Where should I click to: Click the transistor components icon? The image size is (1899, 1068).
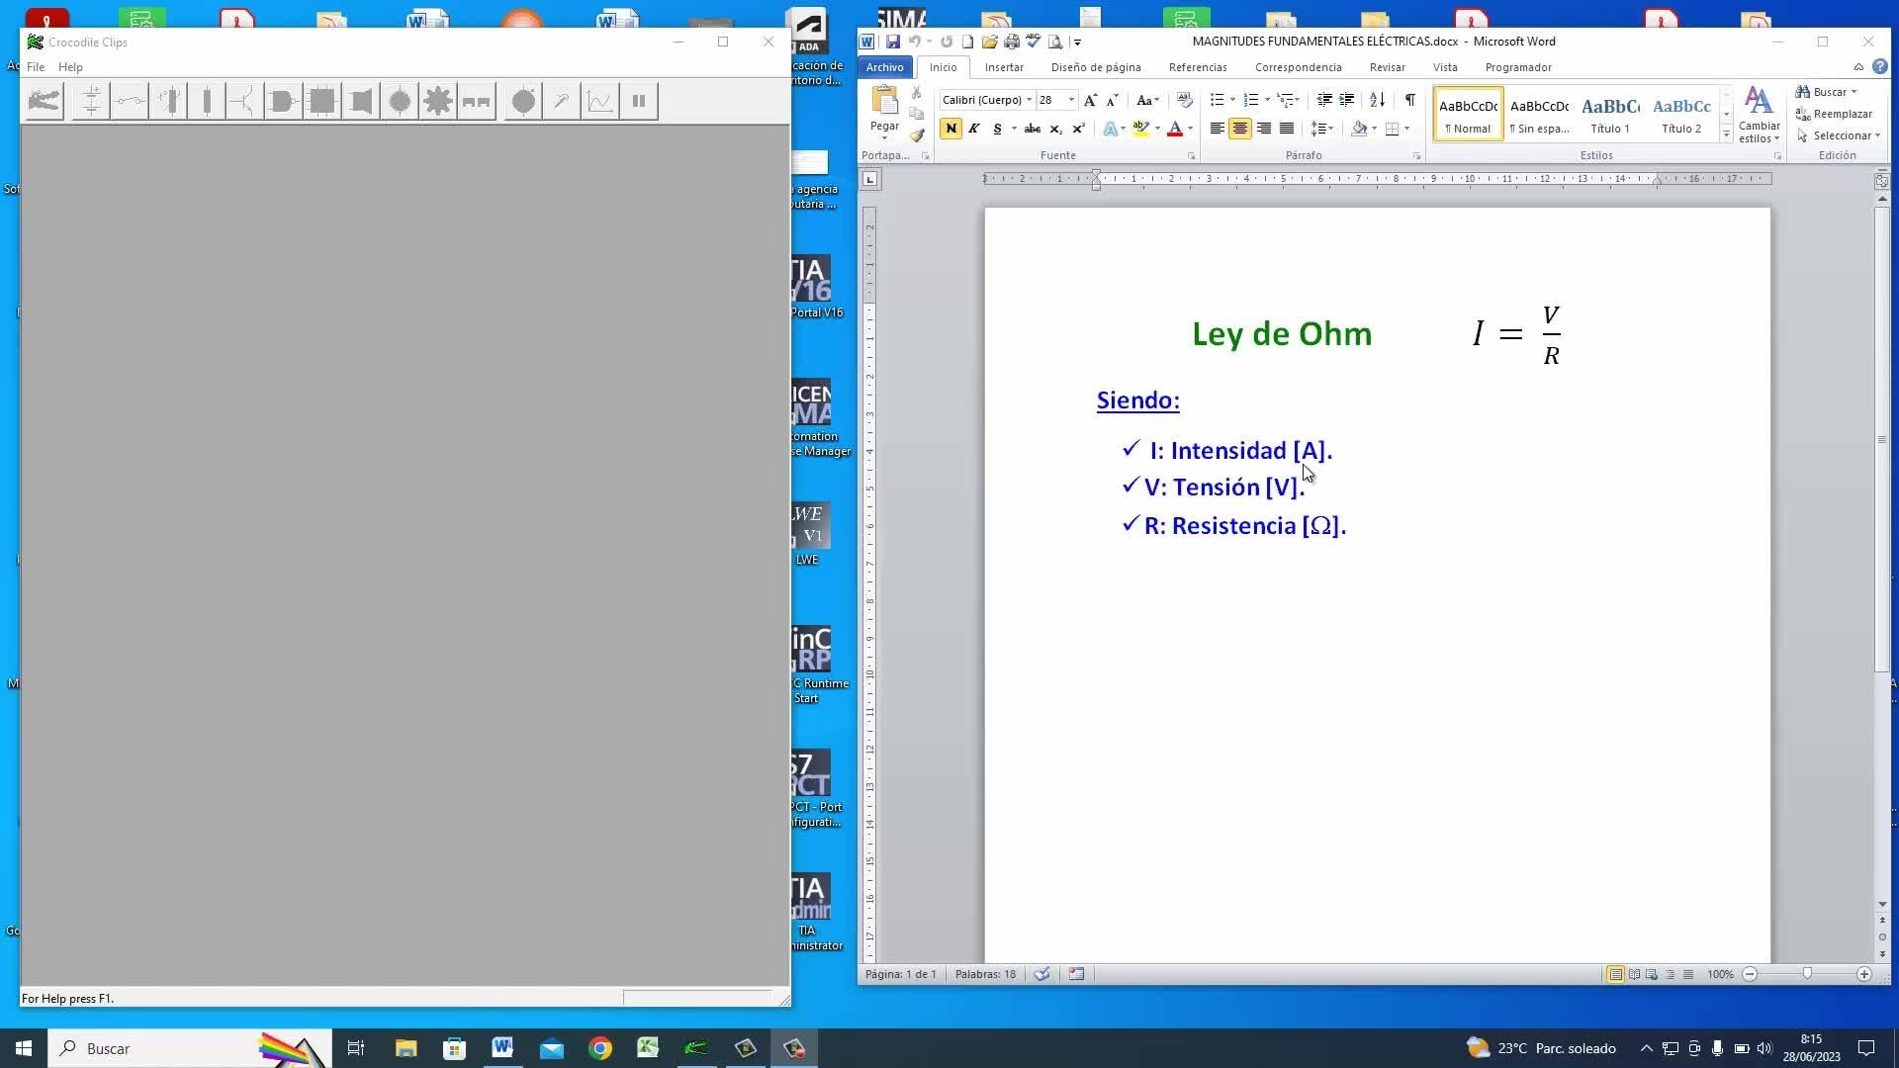point(242,101)
